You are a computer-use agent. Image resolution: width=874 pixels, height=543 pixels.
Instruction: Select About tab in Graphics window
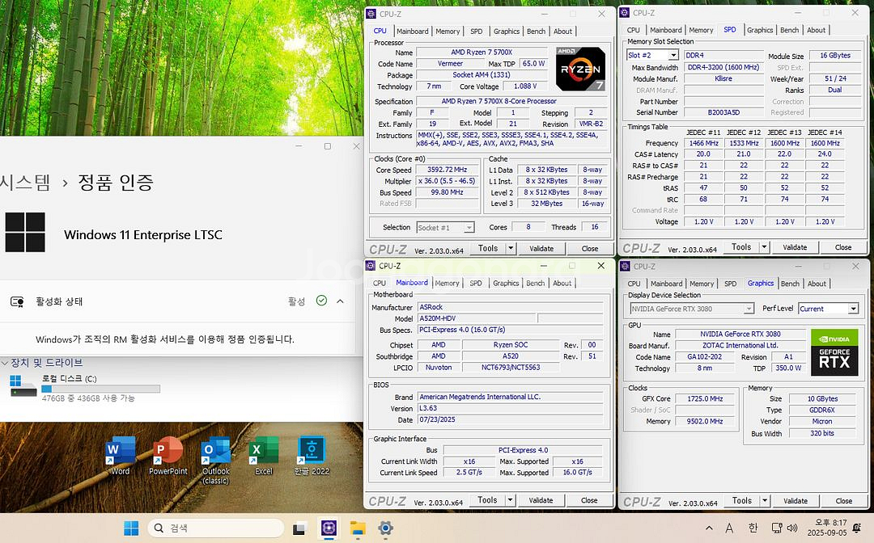click(817, 284)
